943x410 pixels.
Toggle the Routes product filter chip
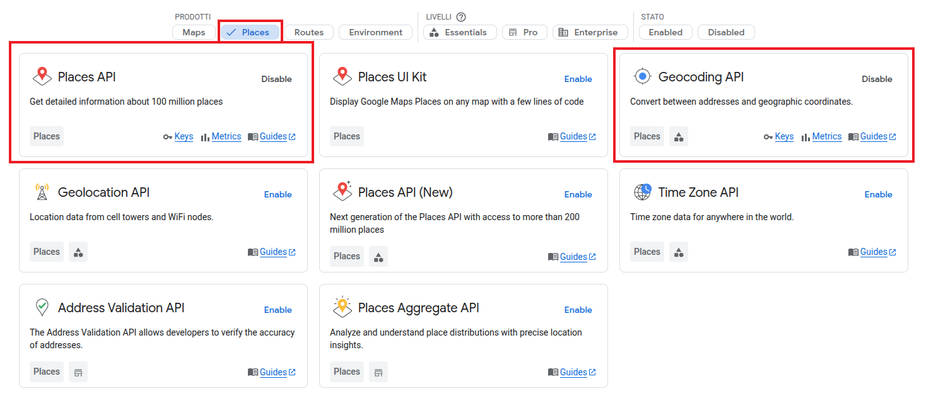click(309, 32)
